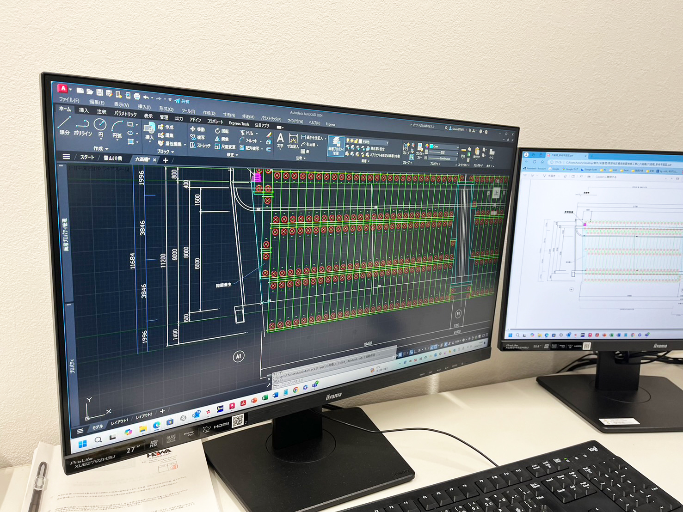
Task: Switch to the 注釈 ribbon tab
Action: coord(101,112)
